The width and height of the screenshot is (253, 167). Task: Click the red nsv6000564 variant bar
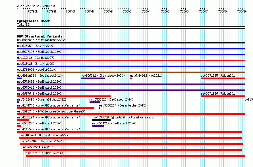click(x=133, y=150)
